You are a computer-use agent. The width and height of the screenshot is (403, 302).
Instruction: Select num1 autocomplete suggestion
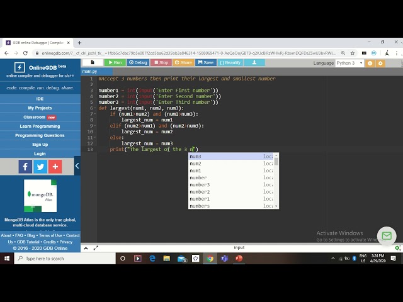231,171
